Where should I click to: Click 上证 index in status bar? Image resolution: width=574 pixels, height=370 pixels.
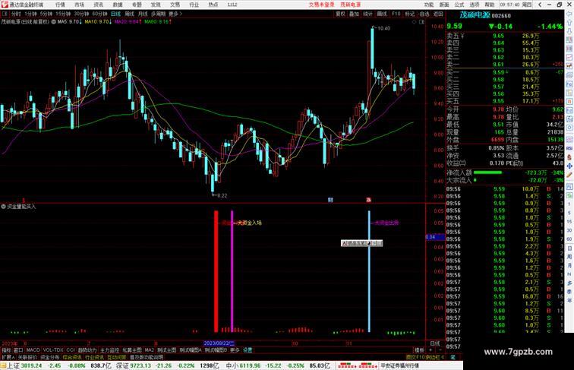pos(14,365)
